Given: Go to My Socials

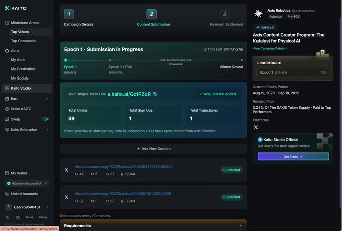Looking at the screenshot, I should click(20, 78).
